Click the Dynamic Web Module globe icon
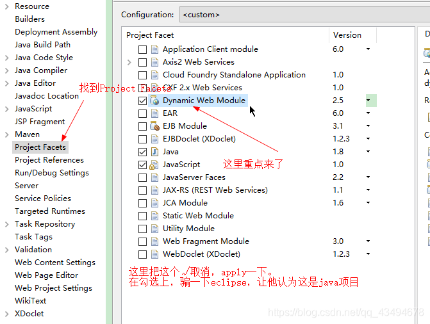Image resolution: width=430 pixels, height=324 pixels. (x=154, y=101)
